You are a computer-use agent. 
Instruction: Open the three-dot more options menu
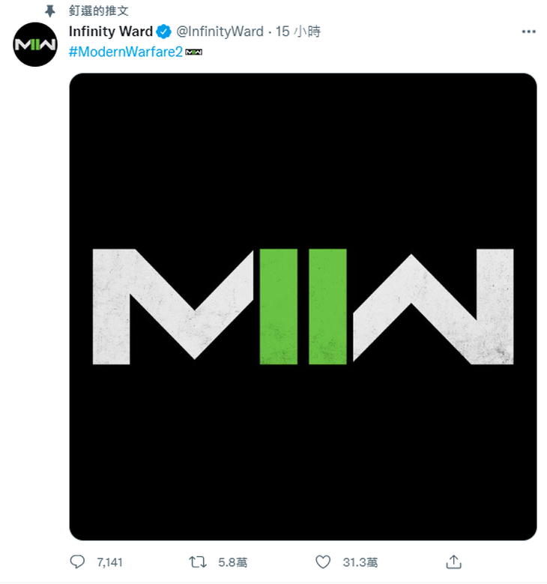[x=528, y=31]
